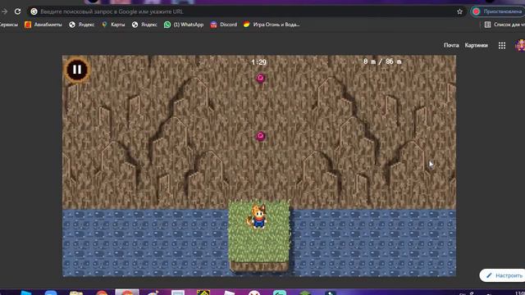Click the fox character on the grass

point(258,216)
